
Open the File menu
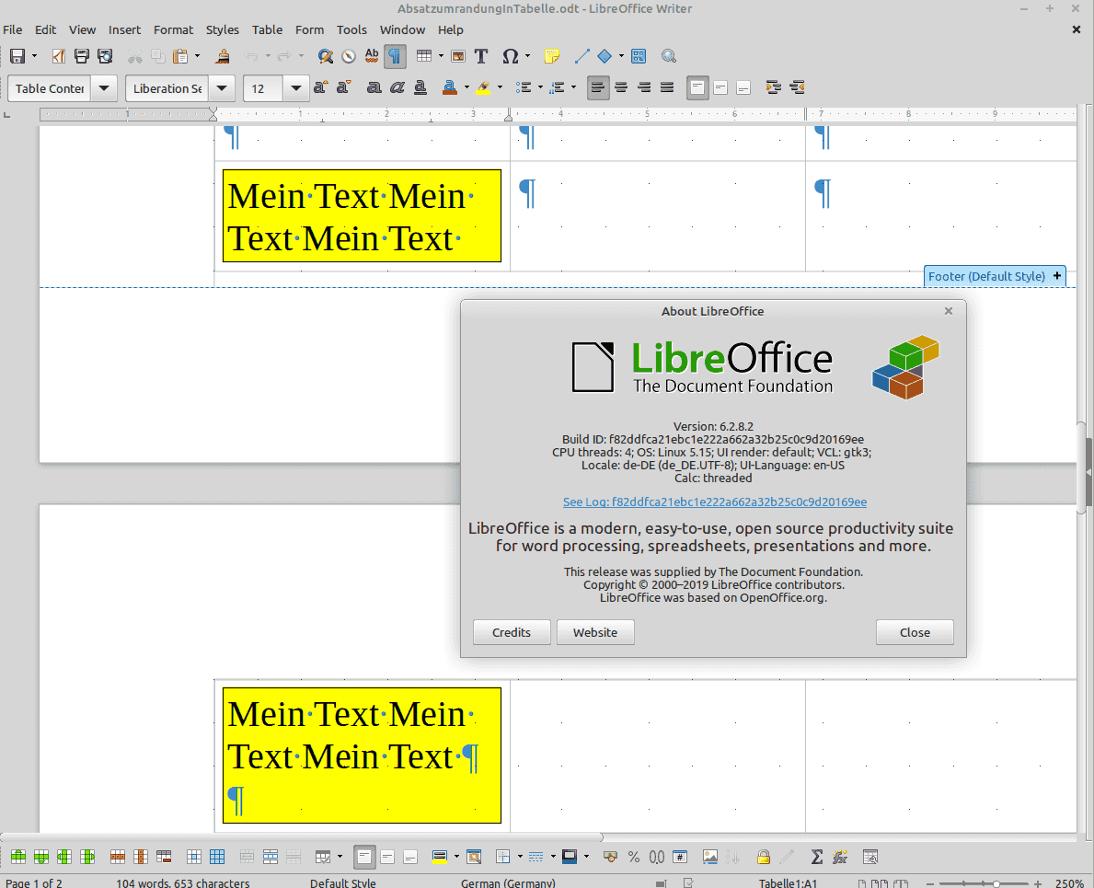pos(13,30)
